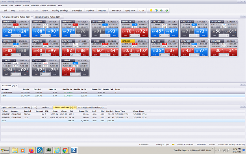Open Alerts and Trading Automation menu

click(43, 6)
